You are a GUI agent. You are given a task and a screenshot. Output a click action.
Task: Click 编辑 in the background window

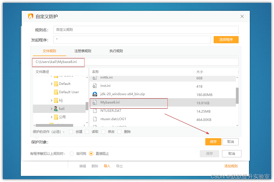(83, 166)
